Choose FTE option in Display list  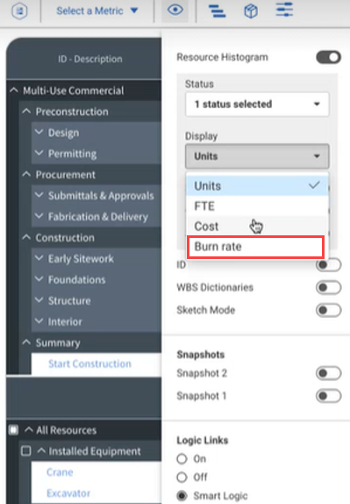(257, 206)
